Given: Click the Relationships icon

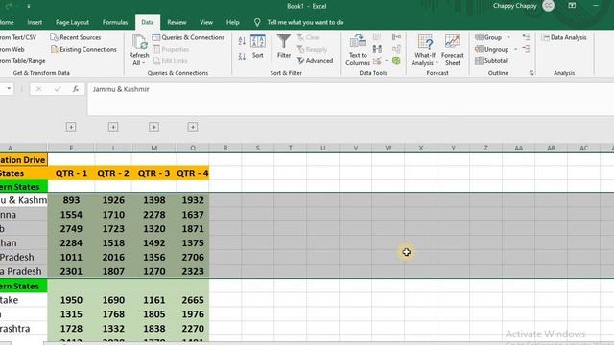Looking at the screenshot, I should coord(396,49).
